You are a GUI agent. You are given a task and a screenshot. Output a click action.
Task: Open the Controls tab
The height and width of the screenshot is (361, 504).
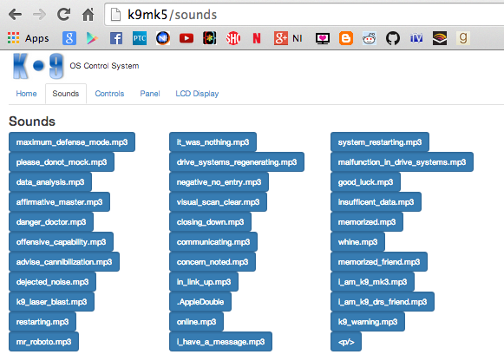click(x=109, y=94)
